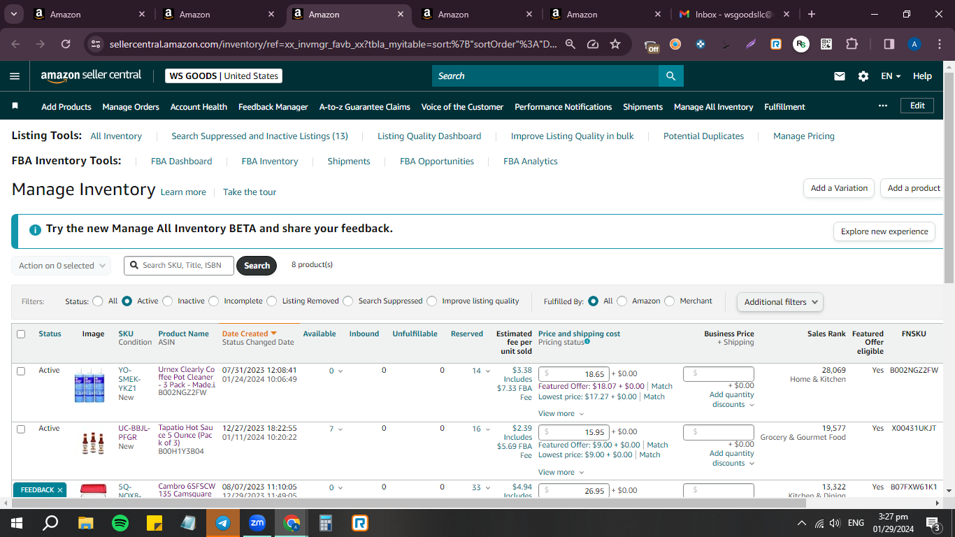Click the search magnifier button in header
This screenshot has width=955, height=537.
[x=670, y=76]
